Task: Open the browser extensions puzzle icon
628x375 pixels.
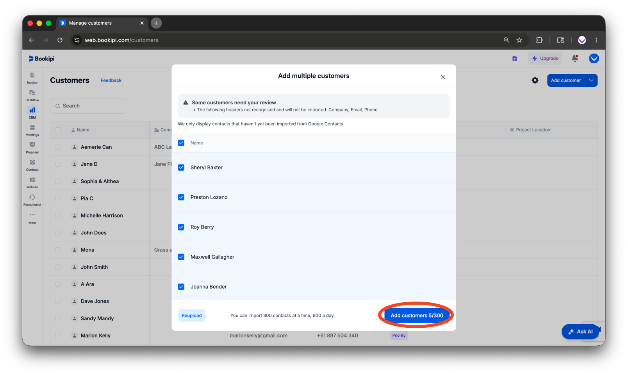Action: coord(539,40)
